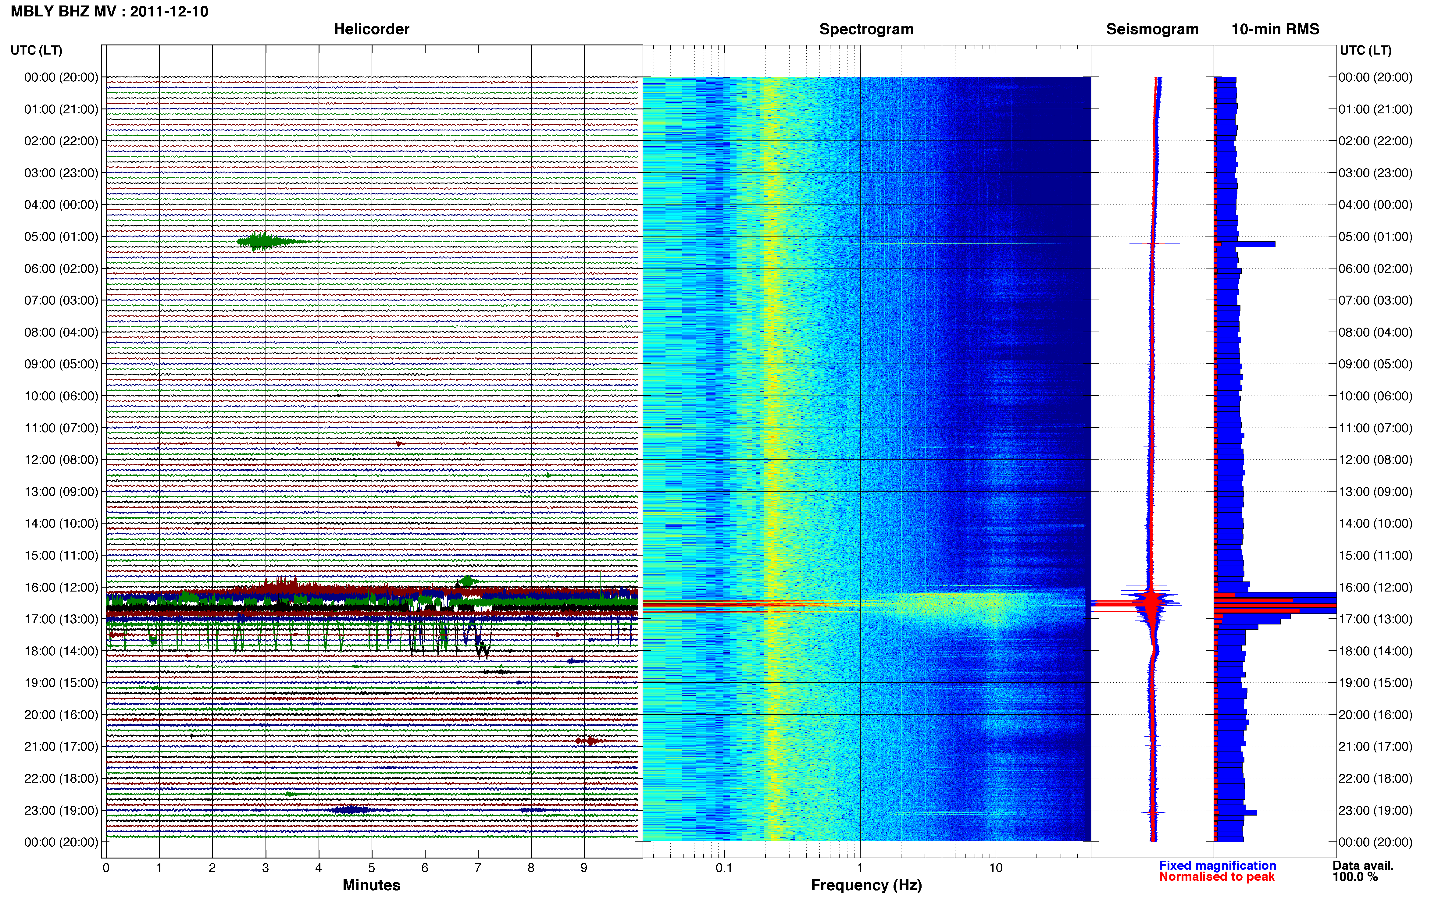1445x903 pixels.
Task: Click the left time label '10:00 (06:00)'
Action: (x=61, y=396)
